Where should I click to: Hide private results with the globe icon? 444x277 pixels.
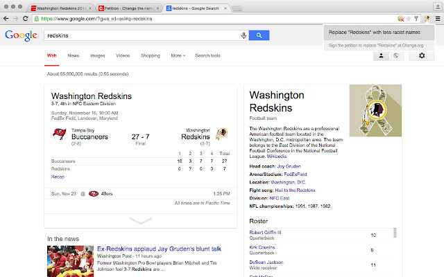point(396,55)
